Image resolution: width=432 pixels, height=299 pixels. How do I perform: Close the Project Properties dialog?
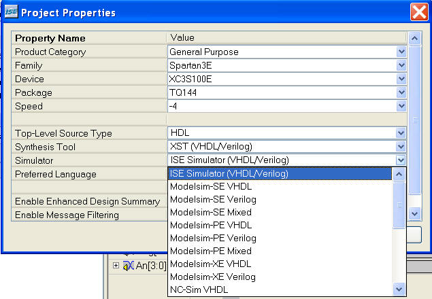[419, 12]
